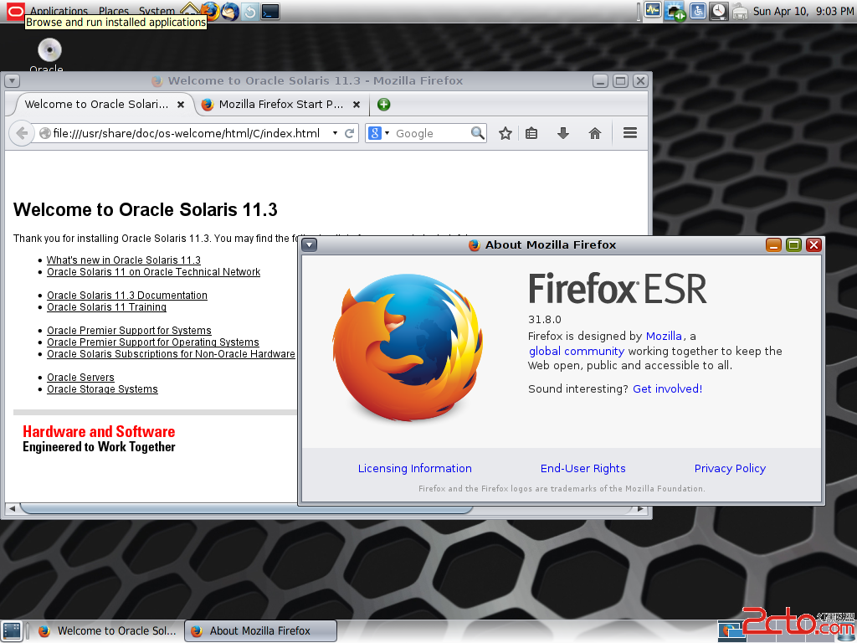Open the Google search engine dropdown

pyautogui.click(x=379, y=133)
